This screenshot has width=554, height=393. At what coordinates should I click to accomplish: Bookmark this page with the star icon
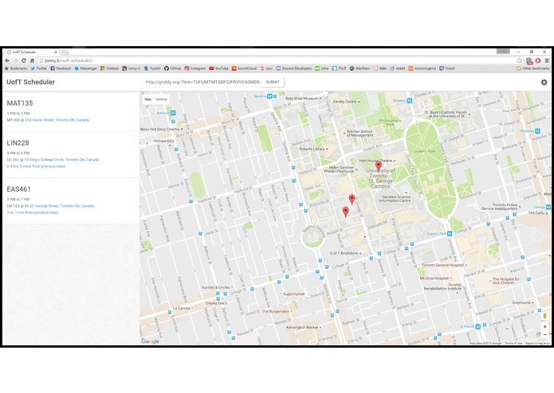(520, 60)
